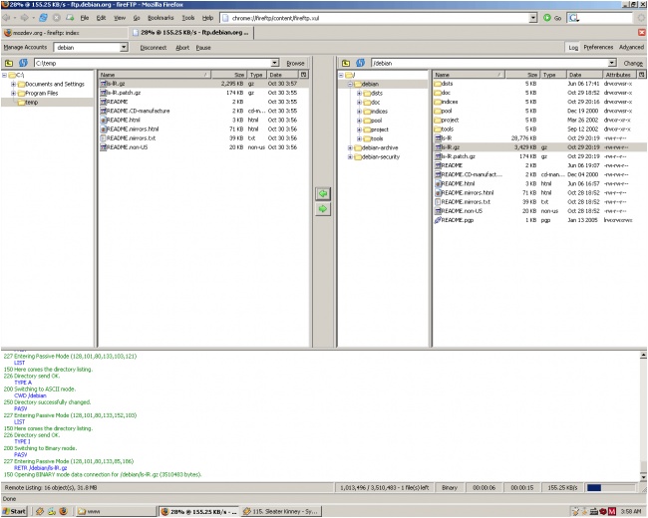The image size is (648, 518).
Task: Click the Pause button
Action: (x=203, y=48)
